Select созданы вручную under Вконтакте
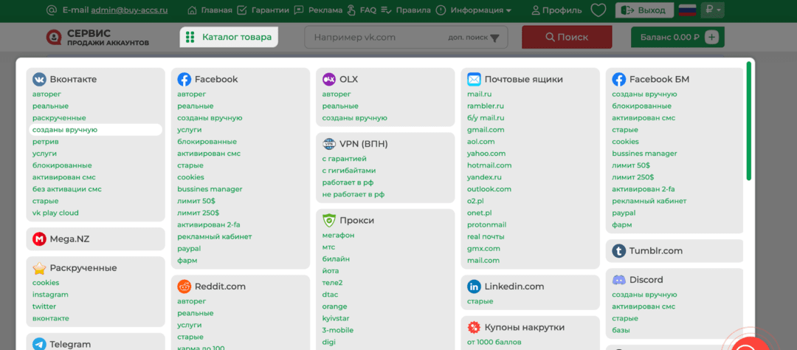Screen dimensions: 797x350 pyautogui.click(x=64, y=130)
